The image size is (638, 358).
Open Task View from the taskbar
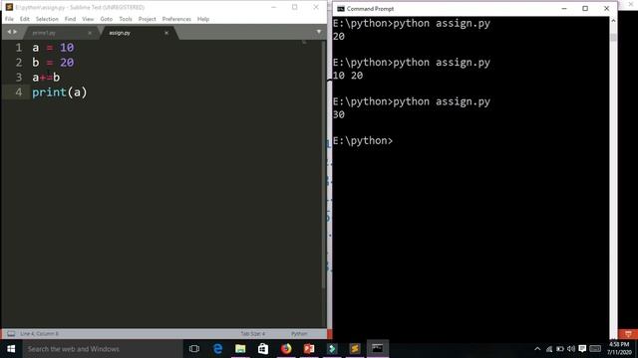coord(194,349)
